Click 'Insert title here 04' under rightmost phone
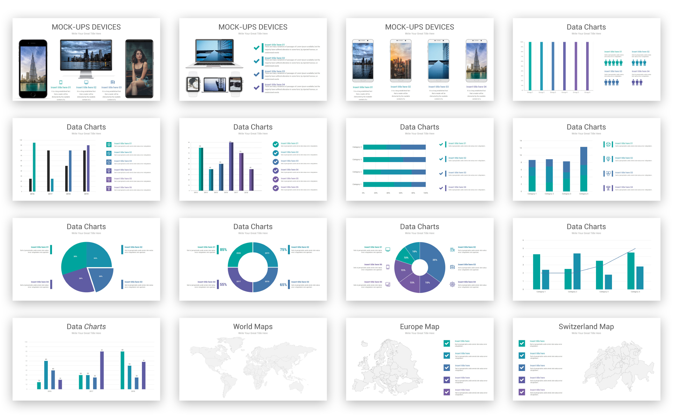This screenshot has width=673, height=418. pyautogui.click(x=476, y=87)
